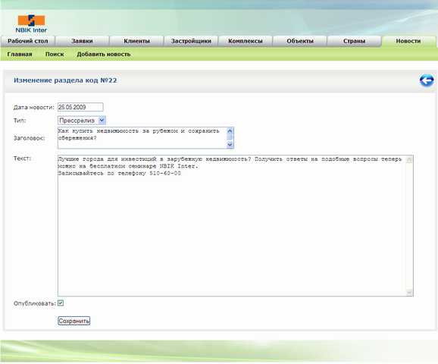Open the Поиск submenu link

55,55
